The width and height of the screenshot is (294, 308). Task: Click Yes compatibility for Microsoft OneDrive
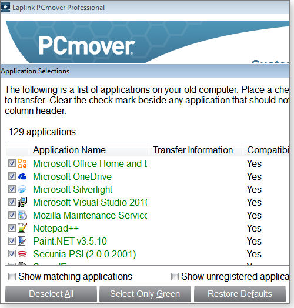pyautogui.click(x=254, y=176)
